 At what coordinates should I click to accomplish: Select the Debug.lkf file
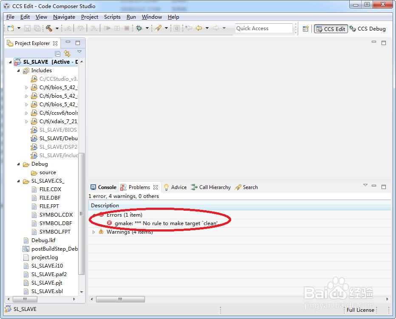(x=43, y=240)
